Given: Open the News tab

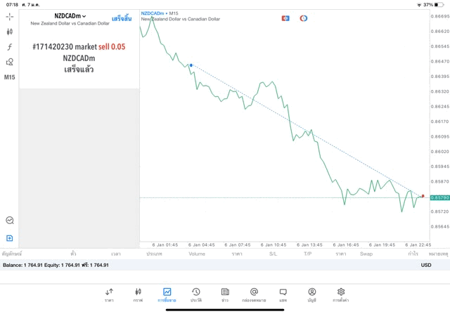Looking at the screenshot, I should [x=224, y=294].
